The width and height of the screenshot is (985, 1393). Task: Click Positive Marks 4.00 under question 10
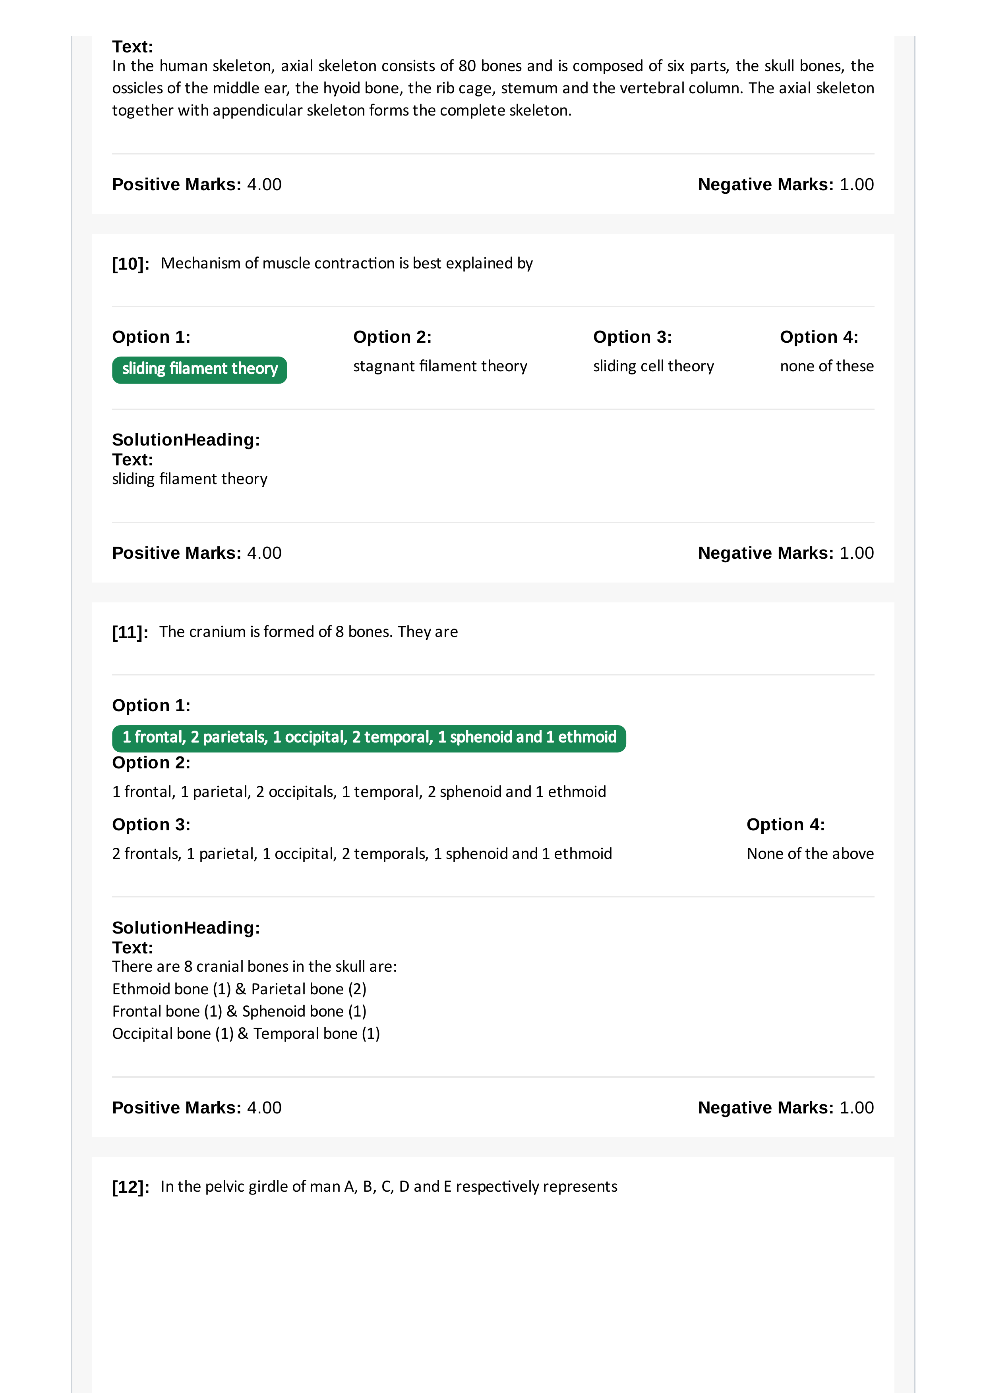point(197,553)
